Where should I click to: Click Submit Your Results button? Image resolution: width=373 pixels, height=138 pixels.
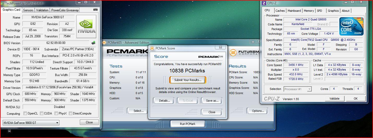[x=188, y=80]
